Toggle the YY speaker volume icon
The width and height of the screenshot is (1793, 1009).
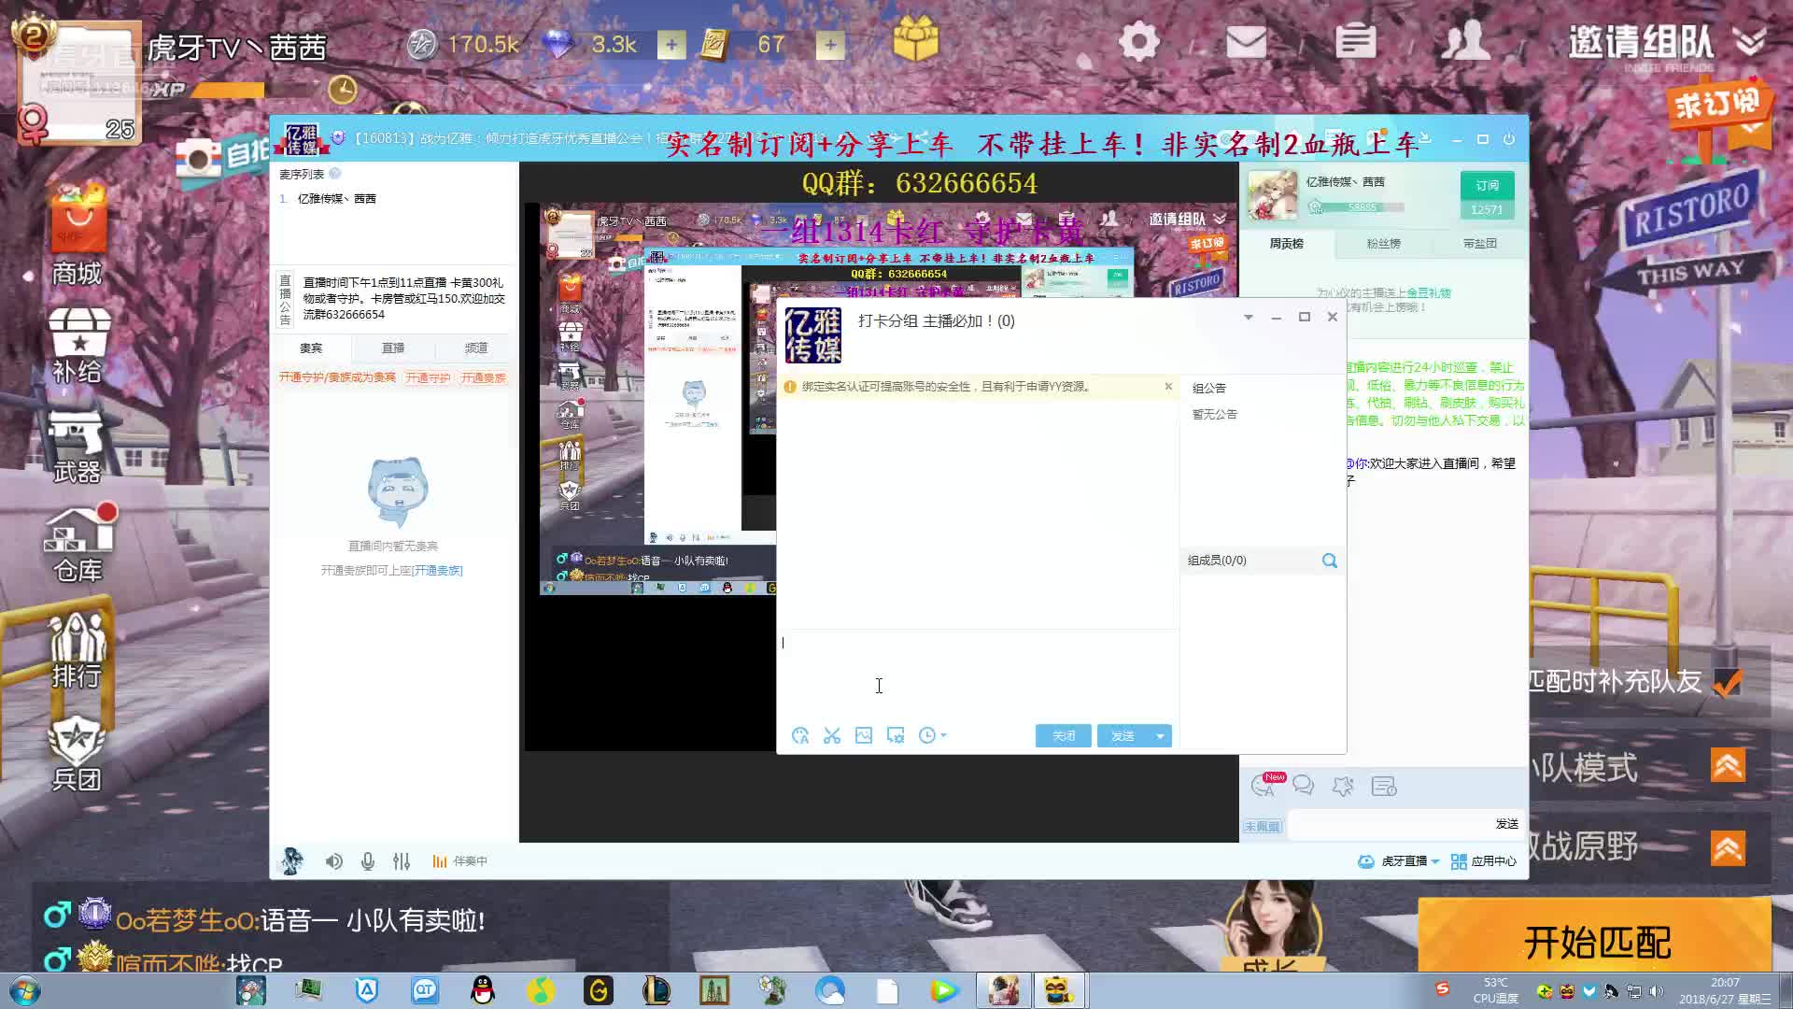333,861
